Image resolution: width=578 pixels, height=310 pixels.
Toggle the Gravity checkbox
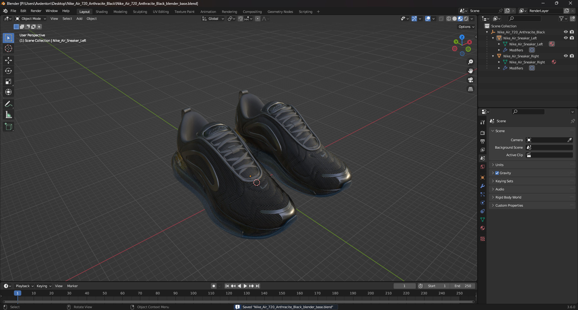[x=497, y=173]
